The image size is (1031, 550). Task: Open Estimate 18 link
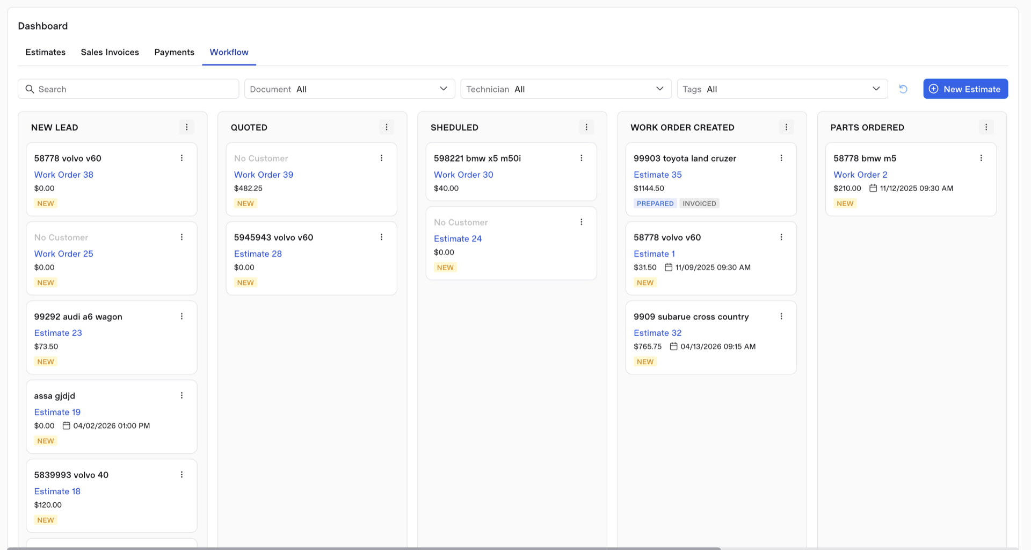(x=57, y=491)
